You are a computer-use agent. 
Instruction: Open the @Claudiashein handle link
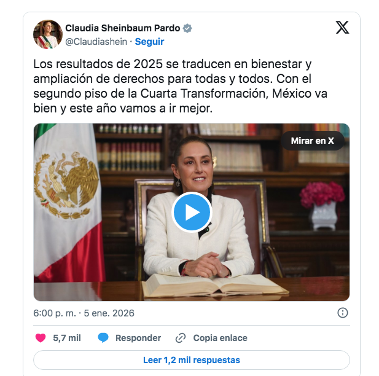[x=96, y=42]
